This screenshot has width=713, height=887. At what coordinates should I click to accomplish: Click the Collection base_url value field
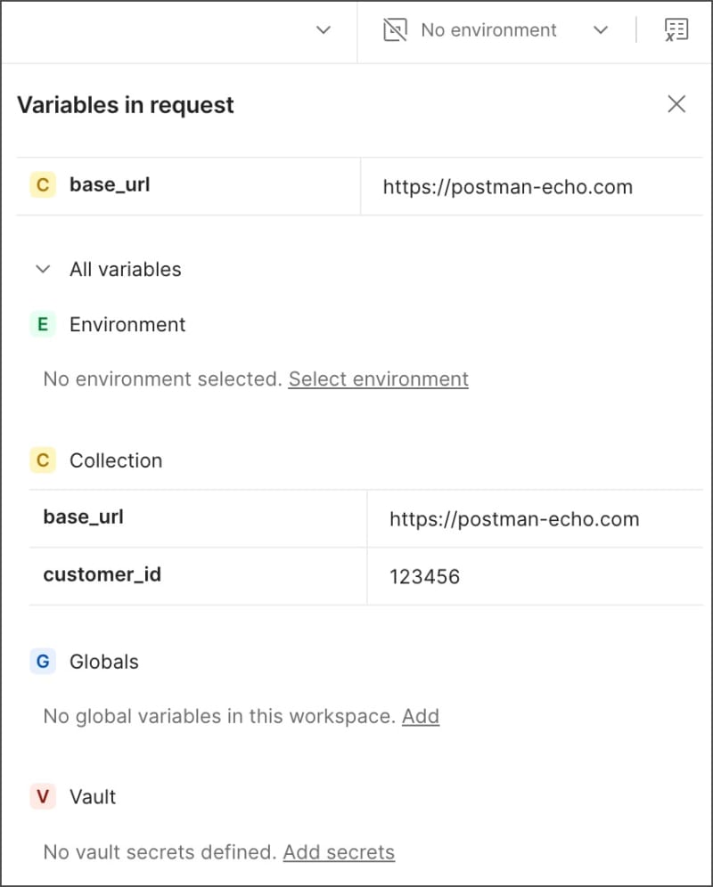click(x=514, y=519)
